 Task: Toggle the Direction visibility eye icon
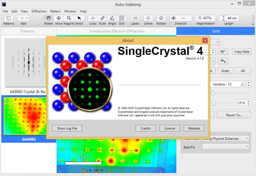pyautogui.click(x=174, y=18)
